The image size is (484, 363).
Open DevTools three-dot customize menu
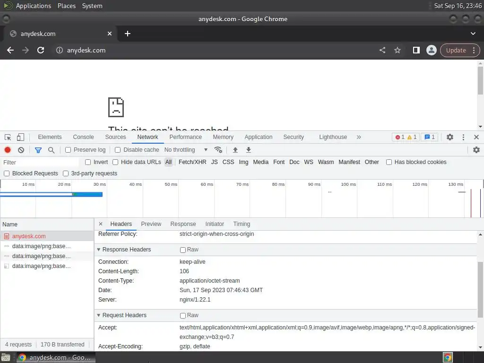463,137
